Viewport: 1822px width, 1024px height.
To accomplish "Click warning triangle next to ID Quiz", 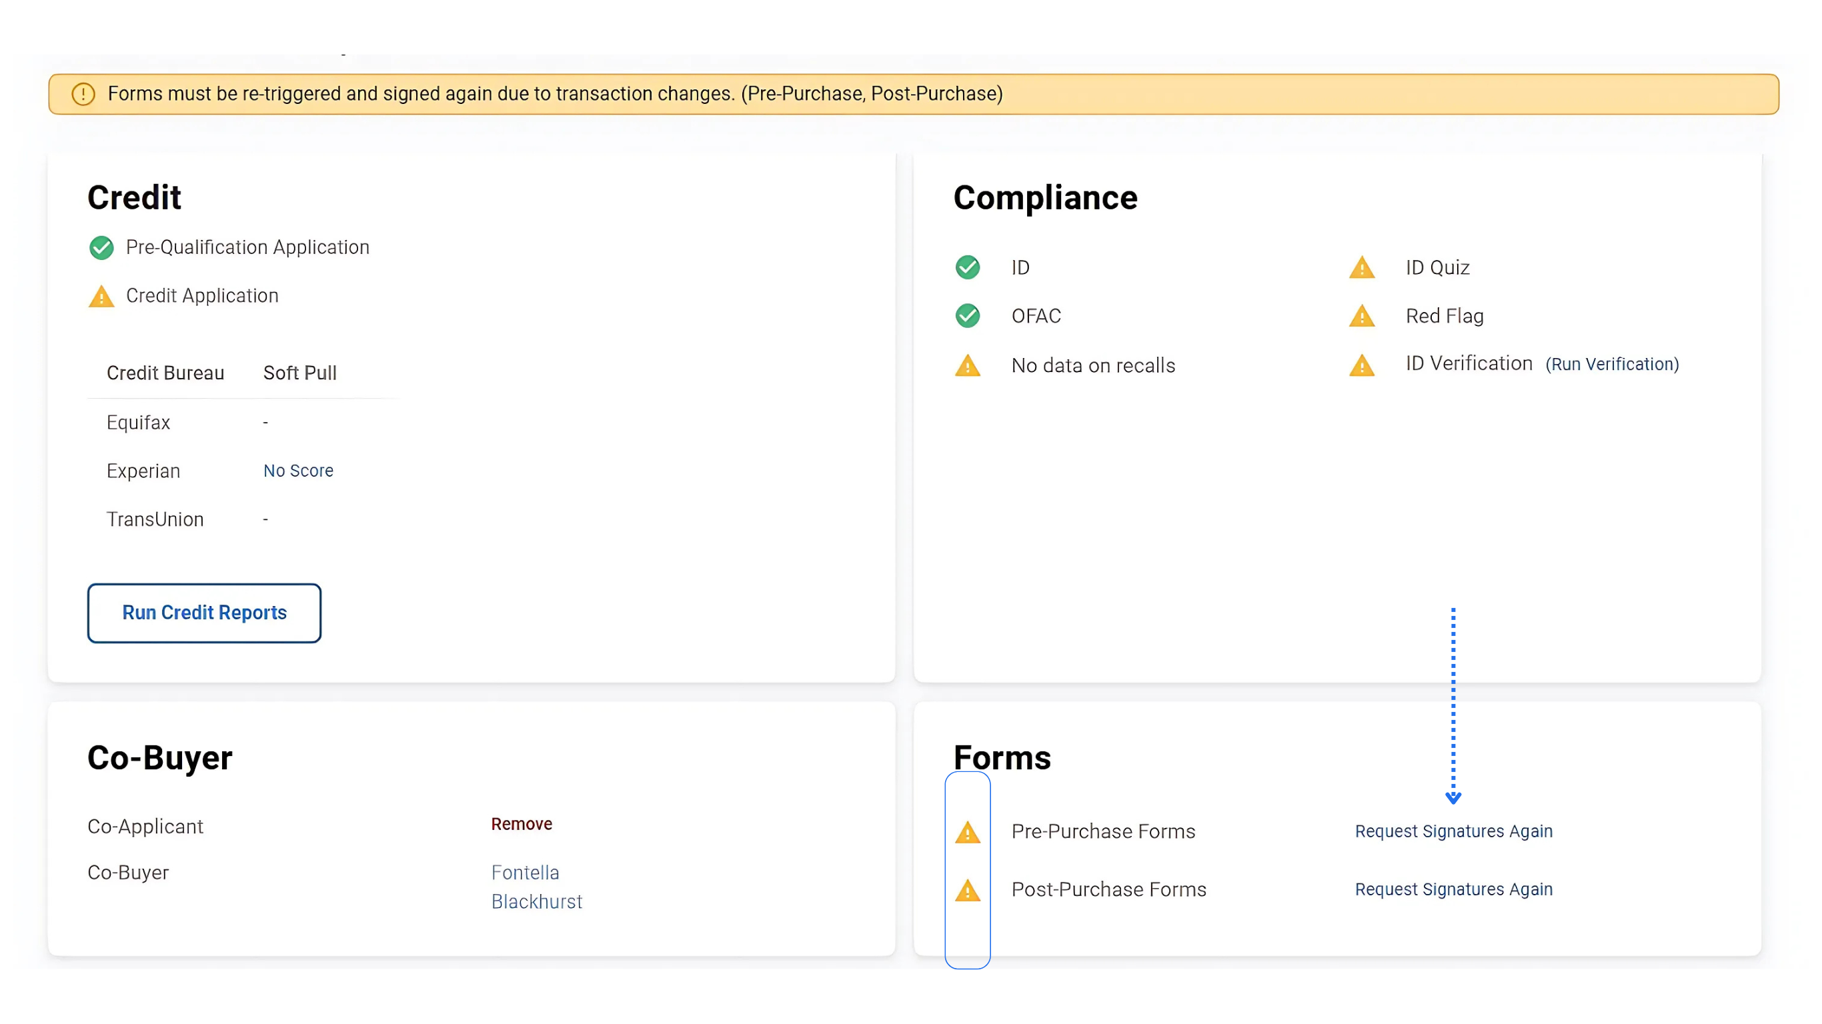I will (x=1362, y=268).
